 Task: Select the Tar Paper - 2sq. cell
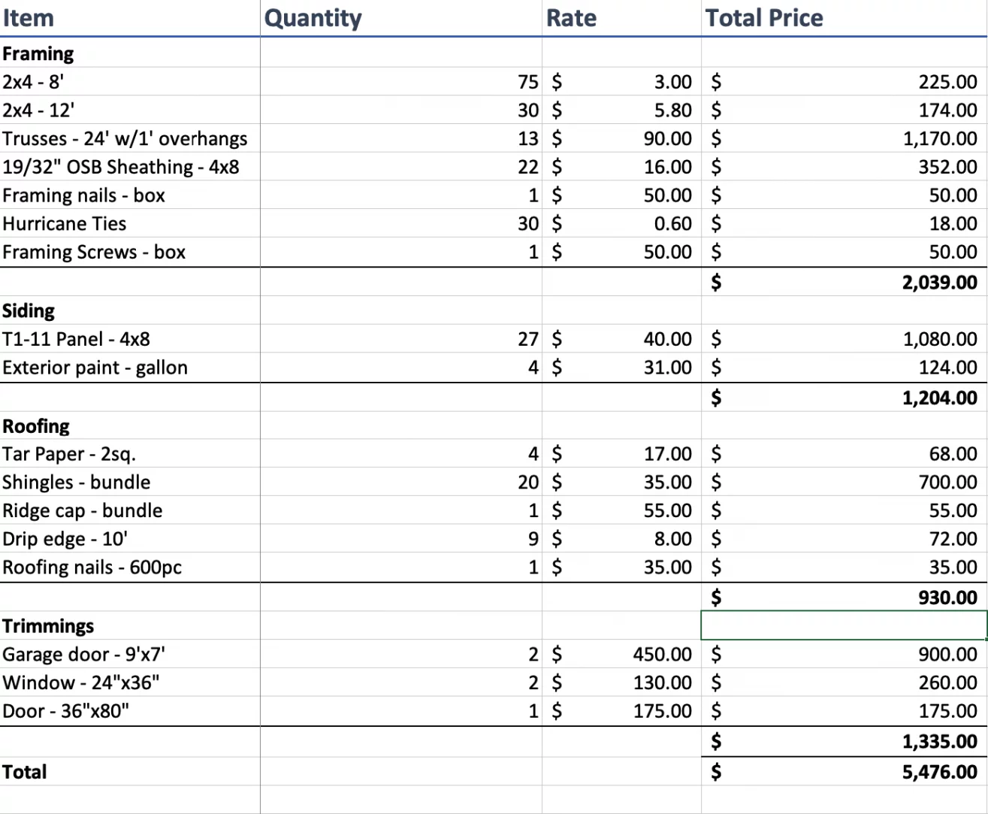click(x=130, y=454)
